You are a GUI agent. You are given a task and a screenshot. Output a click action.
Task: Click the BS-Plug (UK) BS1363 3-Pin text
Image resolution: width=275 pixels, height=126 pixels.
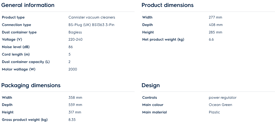pos(91,25)
